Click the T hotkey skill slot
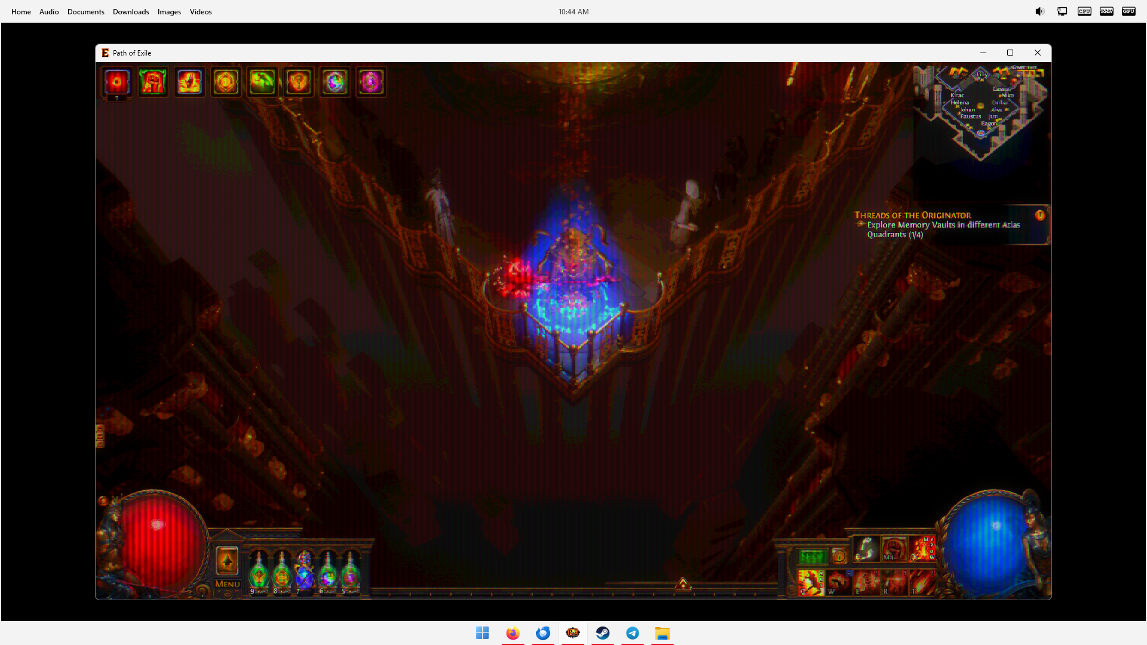This screenshot has width=1147, height=645. pos(922,583)
